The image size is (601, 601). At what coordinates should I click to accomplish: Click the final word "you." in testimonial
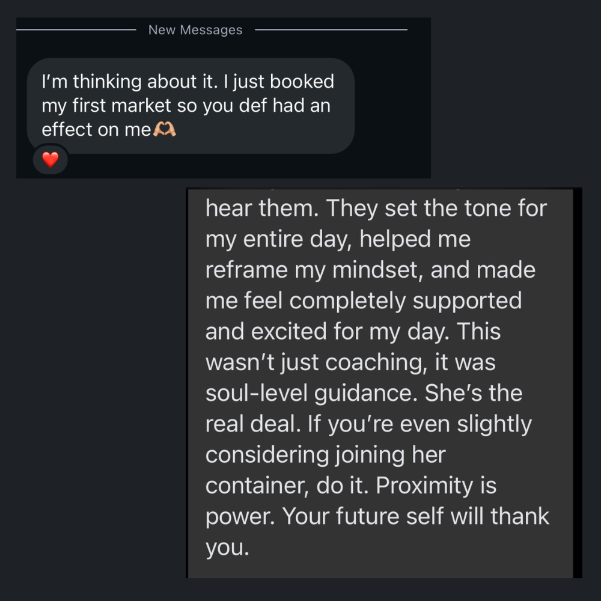[227, 548]
